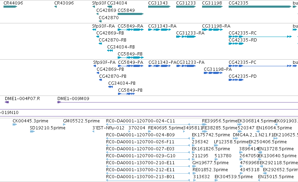This screenshot has width=298, height=182.
Task: Select the CG31343 gene arrow
Action: [x=159, y=7]
